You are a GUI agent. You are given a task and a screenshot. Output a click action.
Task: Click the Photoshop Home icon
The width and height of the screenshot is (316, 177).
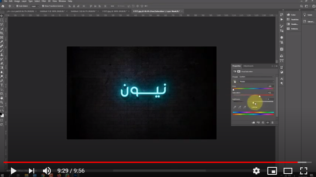[x=3, y=6]
